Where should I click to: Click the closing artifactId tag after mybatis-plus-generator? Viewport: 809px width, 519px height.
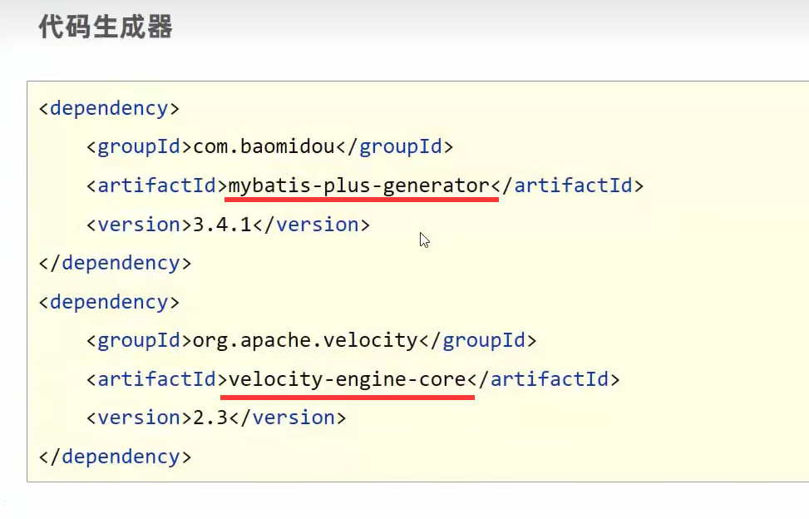tap(567, 185)
